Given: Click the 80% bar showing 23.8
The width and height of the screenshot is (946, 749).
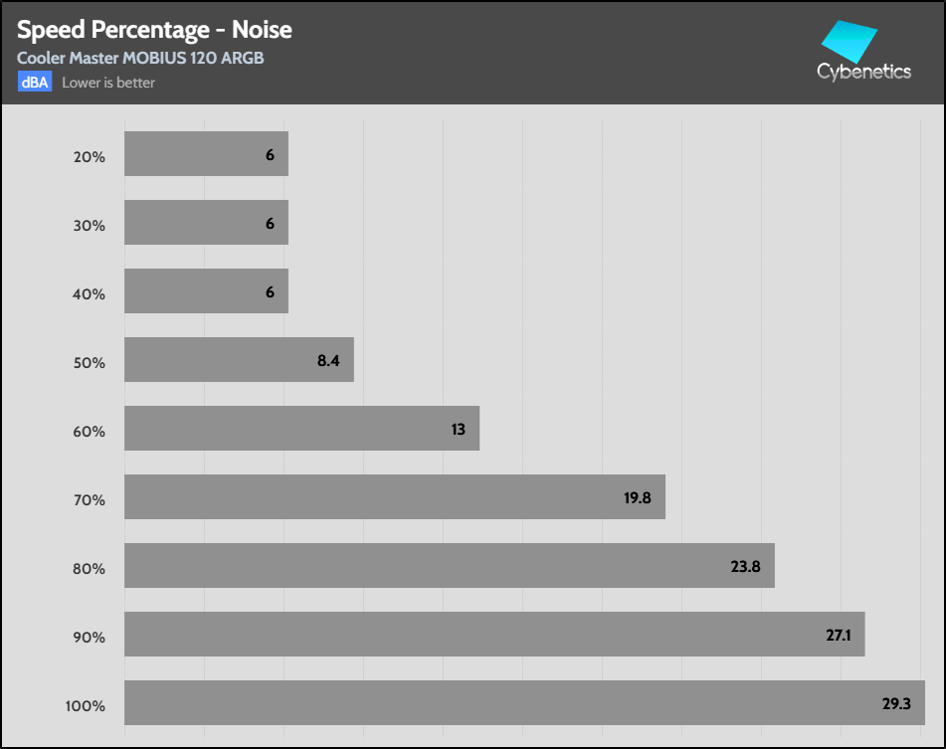Looking at the screenshot, I should tap(449, 566).
